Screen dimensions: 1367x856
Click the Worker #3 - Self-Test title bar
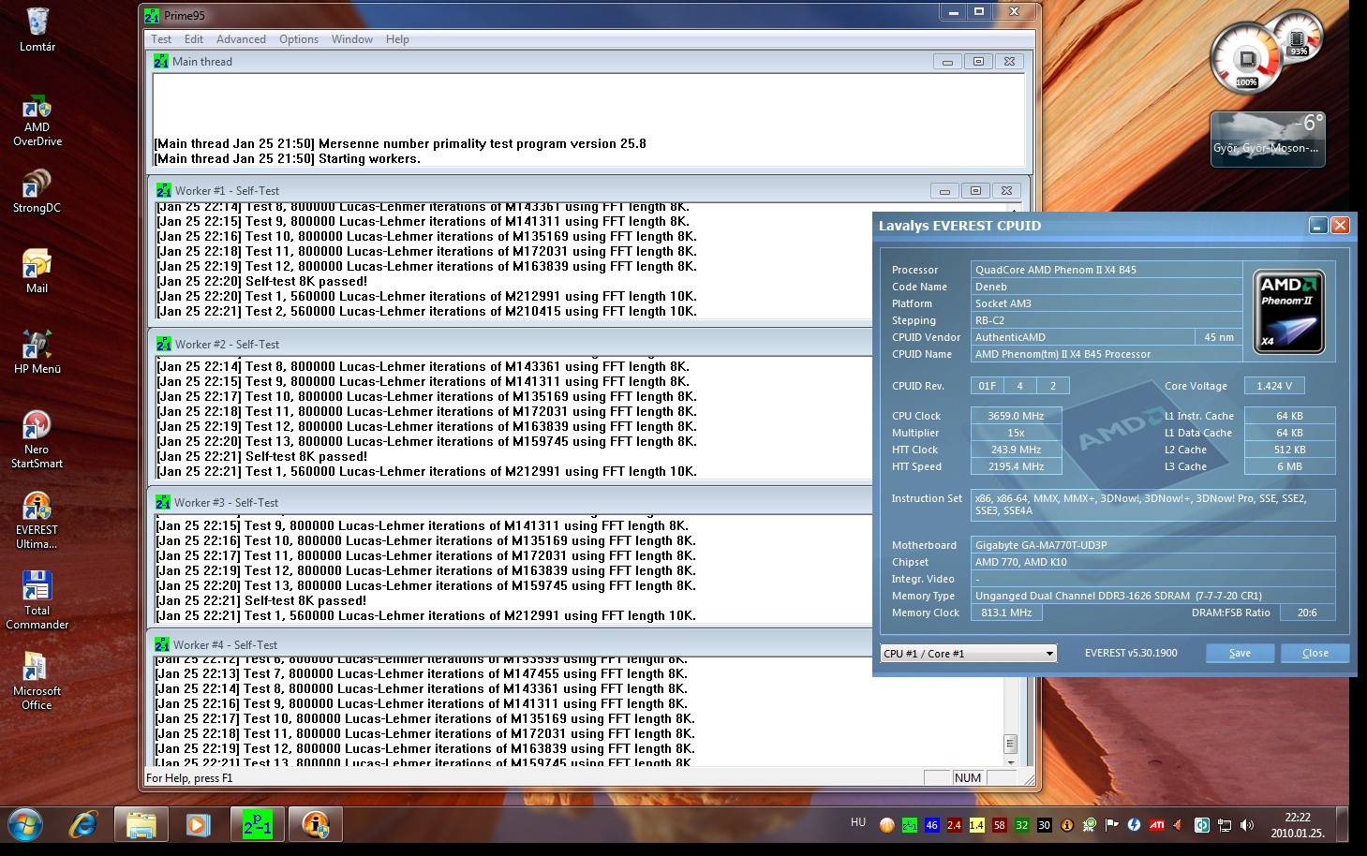511,502
